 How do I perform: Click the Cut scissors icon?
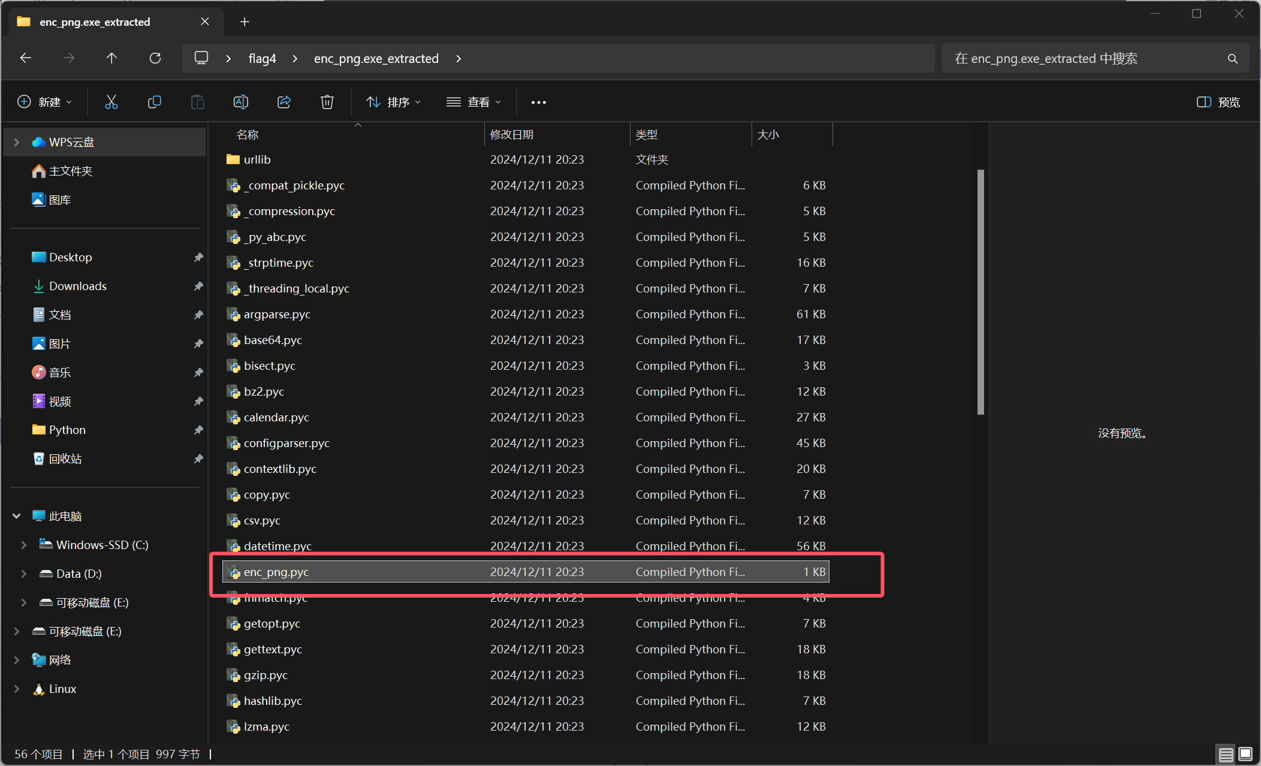tap(111, 102)
